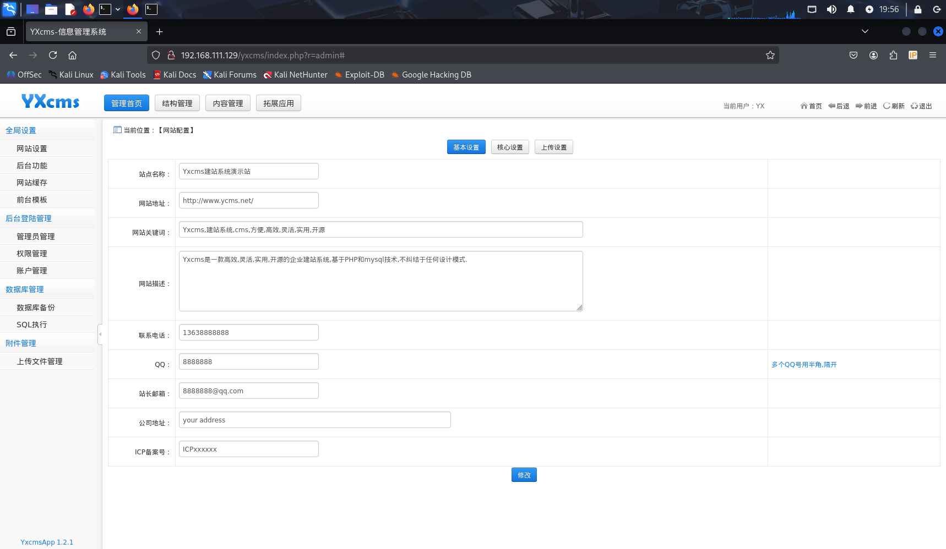Click the 刷新 refresh link
This screenshot has height=549, width=946.
point(894,106)
